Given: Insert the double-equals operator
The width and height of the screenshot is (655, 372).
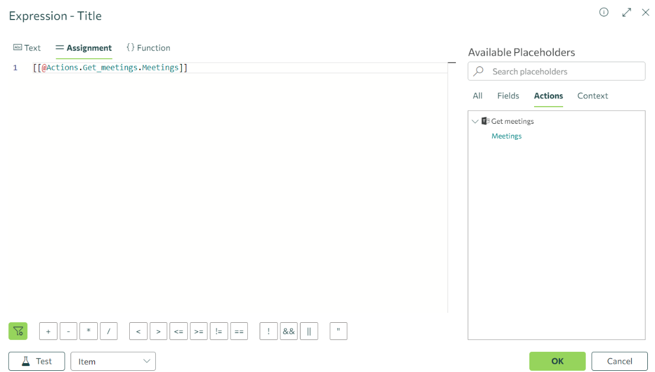Looking at the screenshot, I should pos(239,331).
